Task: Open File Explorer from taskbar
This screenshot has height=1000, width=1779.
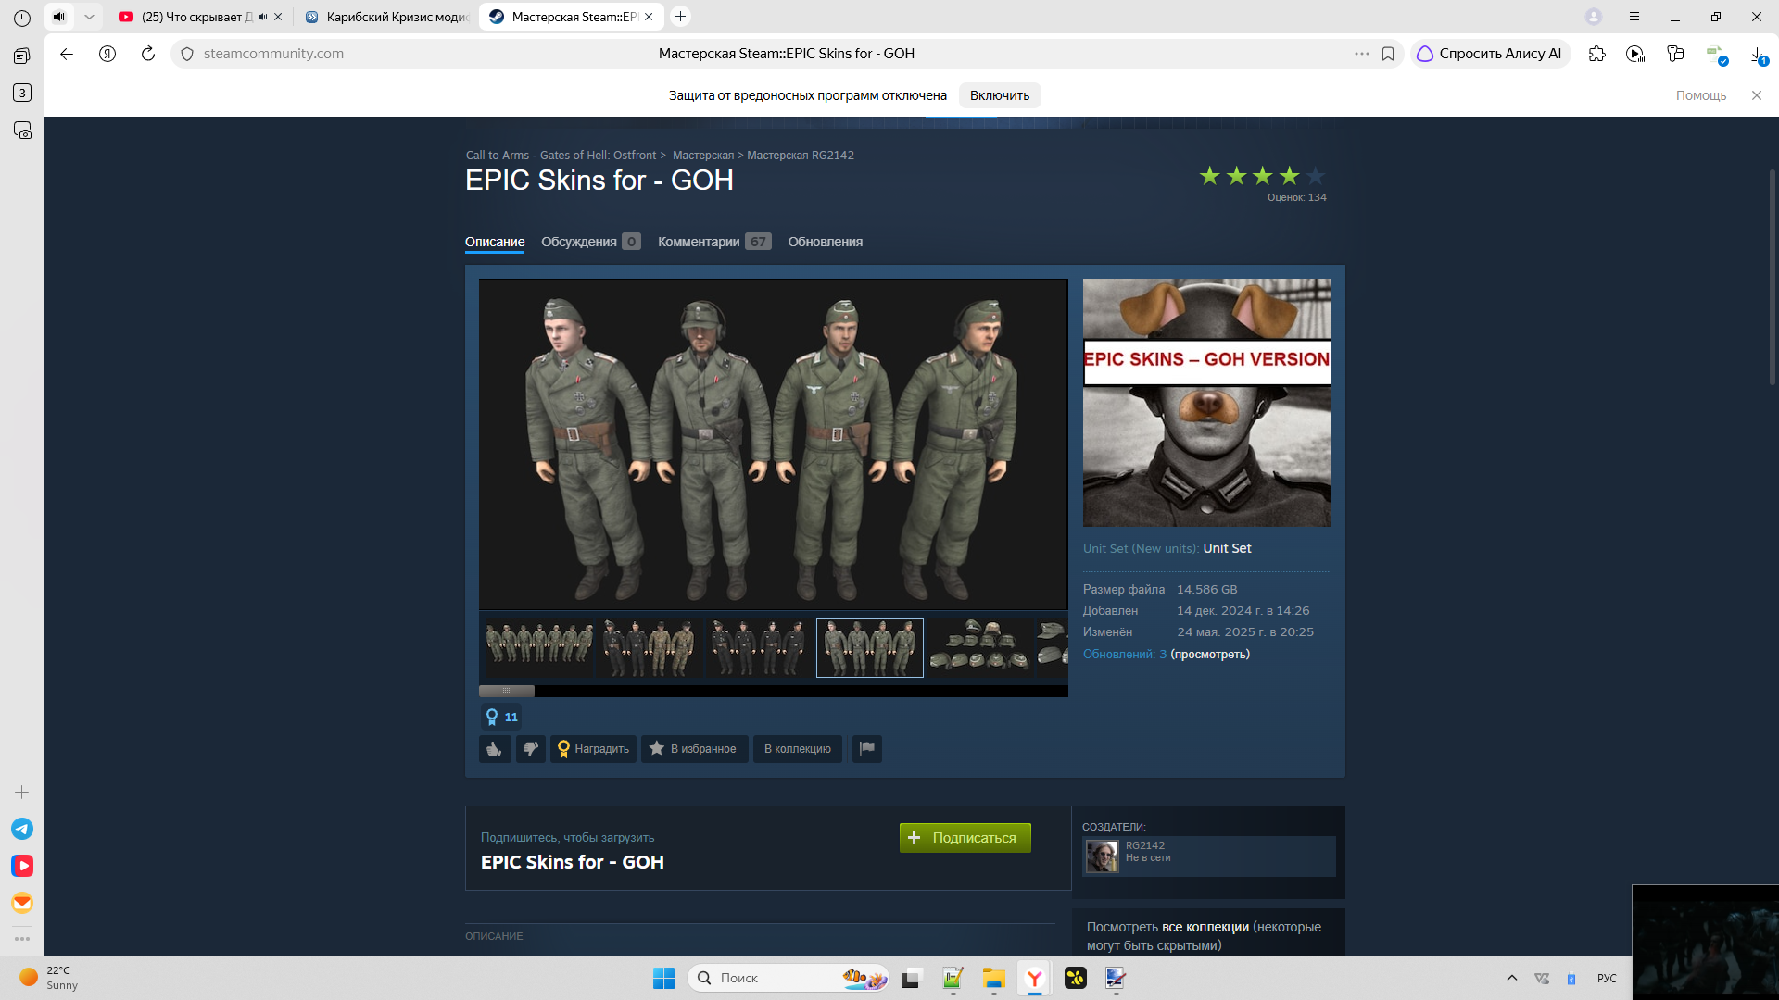Action: click(x=994, y=978)
